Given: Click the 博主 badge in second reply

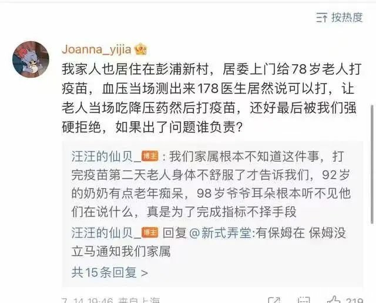Looking at the screenshot, I should 150,232.
